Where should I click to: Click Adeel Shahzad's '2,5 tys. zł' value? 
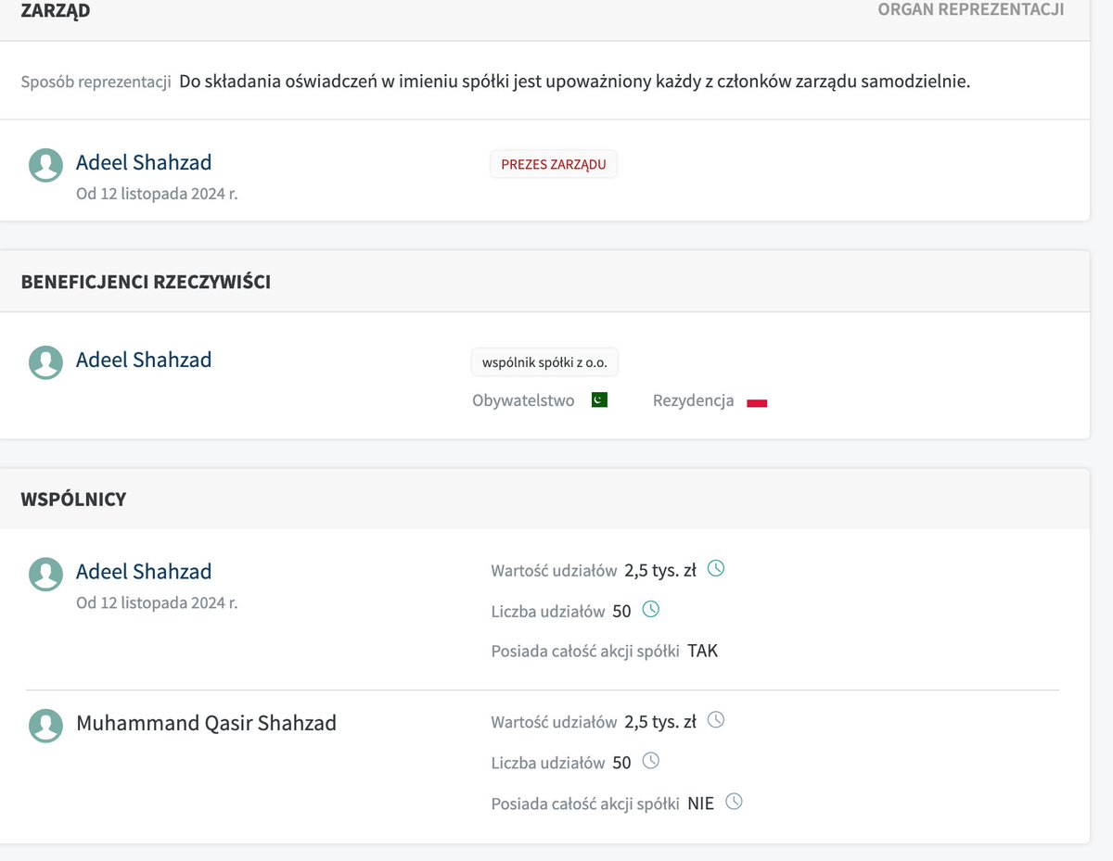(660, 570)
